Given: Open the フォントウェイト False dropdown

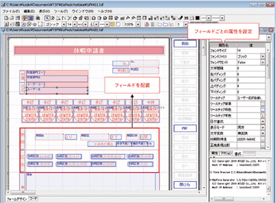Looking at the screenshot, I should [263, 62].
